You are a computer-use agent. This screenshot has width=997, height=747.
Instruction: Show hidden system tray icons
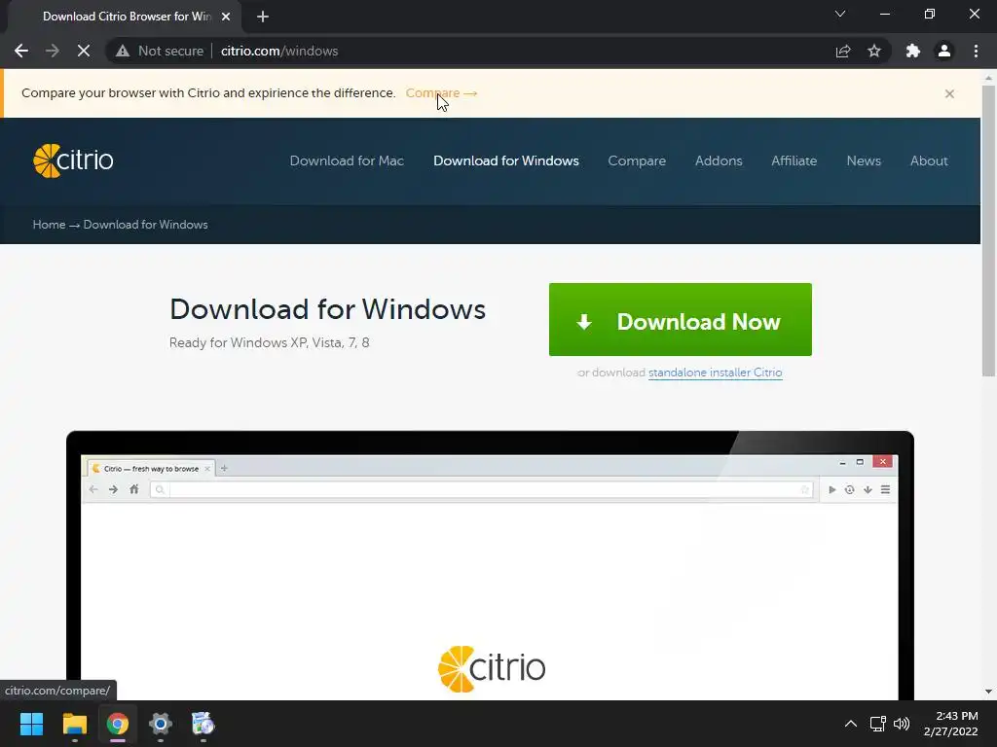(x=850, y=724)
